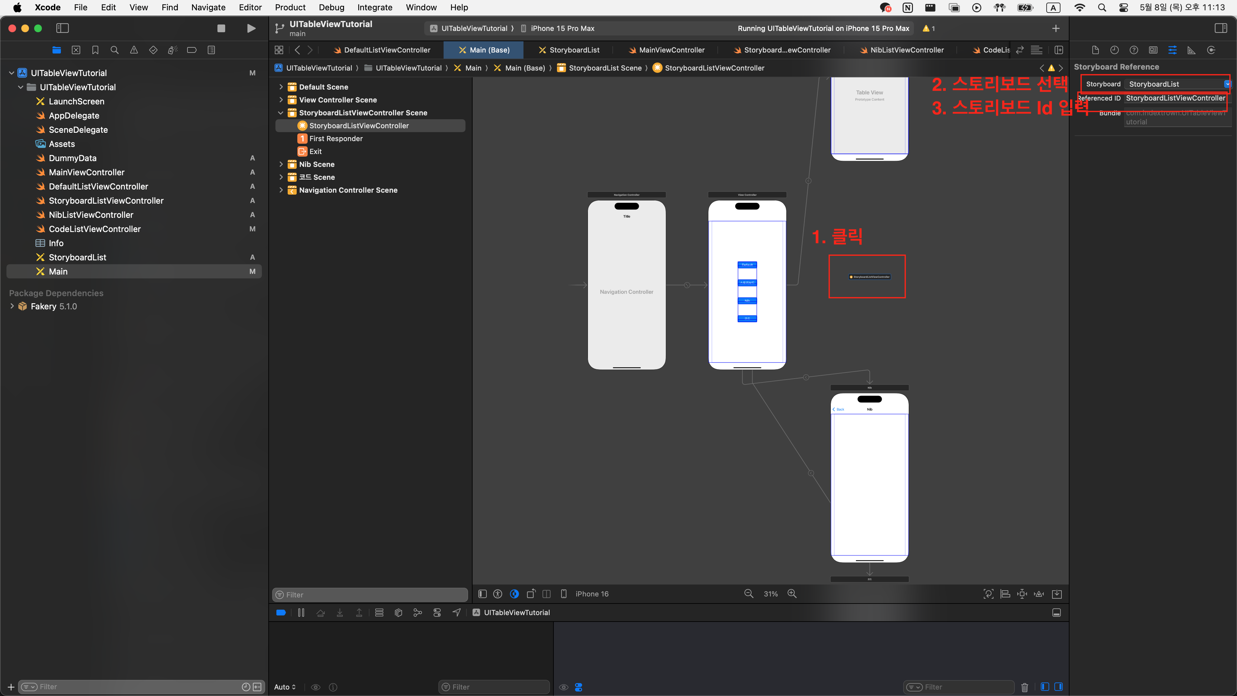The height and width of the screenshot is (696, 1237).
Task: Show the Identity inspector
Action: point(1153,50)
